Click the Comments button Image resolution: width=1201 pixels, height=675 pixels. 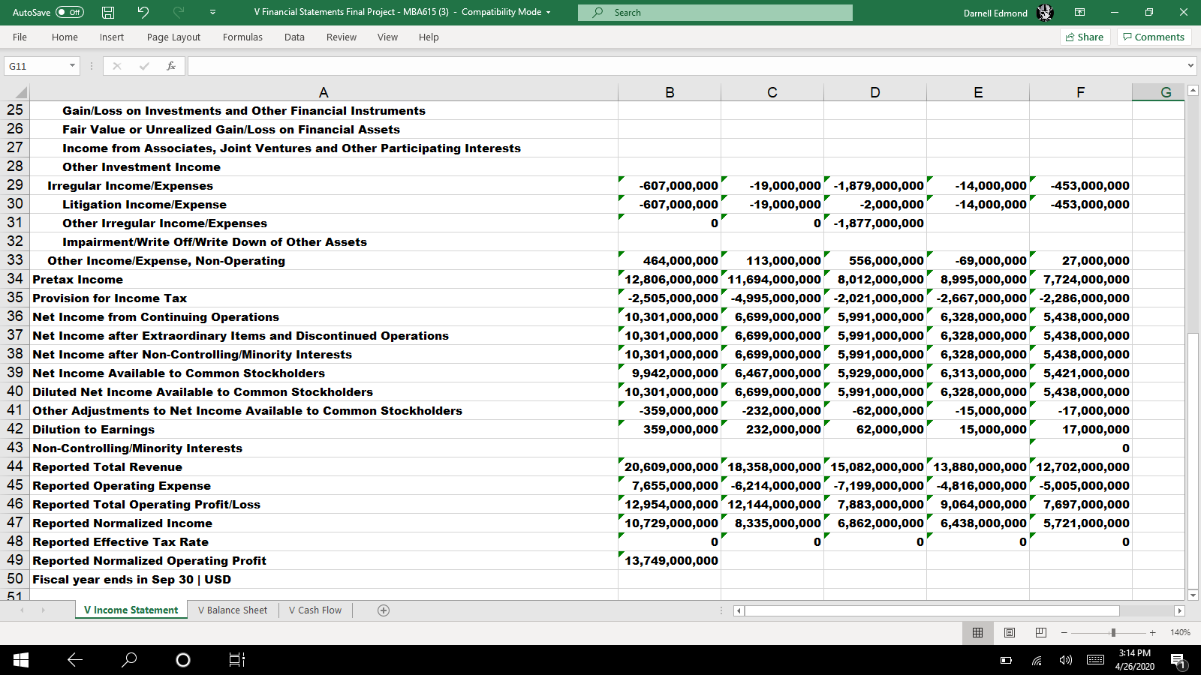(1154, 37)
